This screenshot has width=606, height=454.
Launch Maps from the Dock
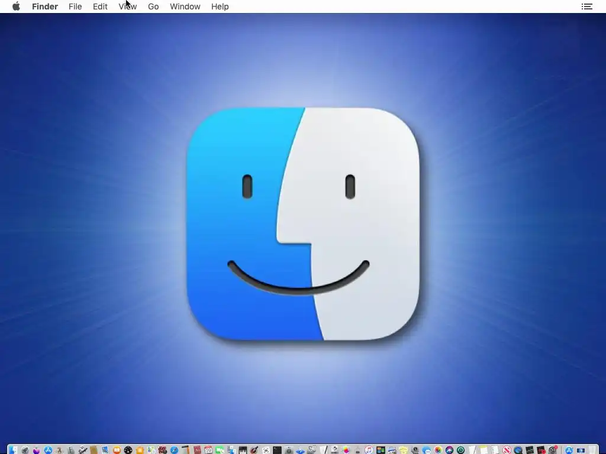click(x=151, y=450)
